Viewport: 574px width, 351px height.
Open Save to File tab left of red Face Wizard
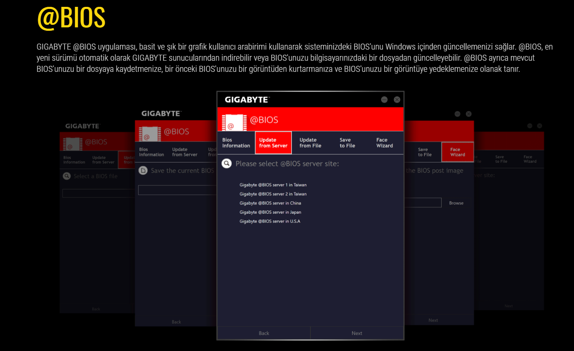(x=425, y=152)
